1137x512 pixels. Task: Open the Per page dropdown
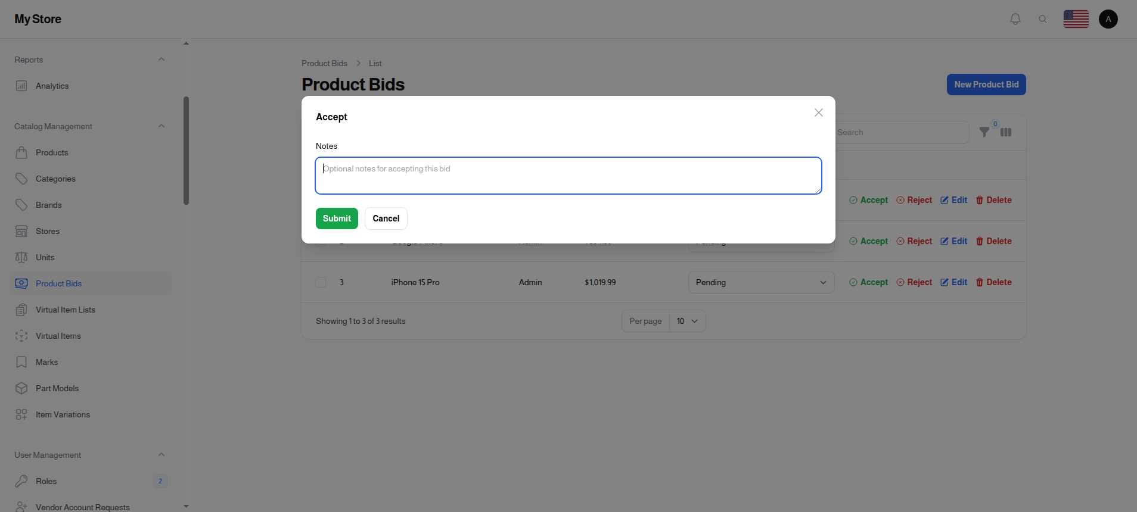(687, 321)
